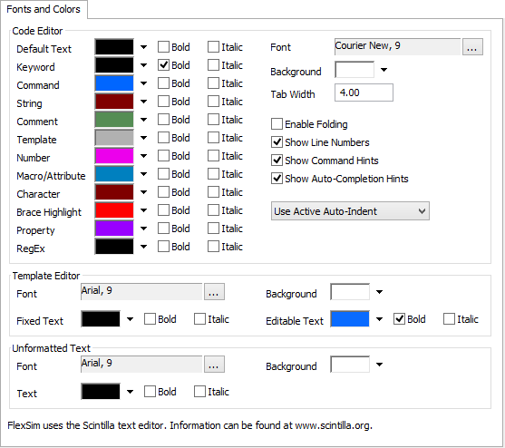
Task: Open the RegEx color dropdown arrow
Action: (143, 247)
